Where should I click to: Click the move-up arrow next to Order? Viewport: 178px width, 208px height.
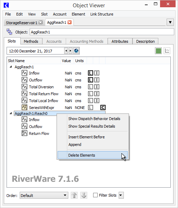[74, 195]
